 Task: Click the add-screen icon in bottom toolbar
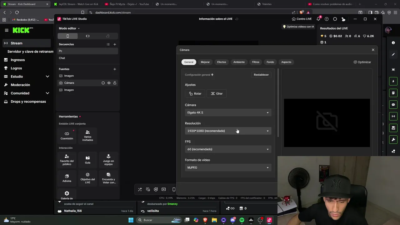click(x=164, y=189)
